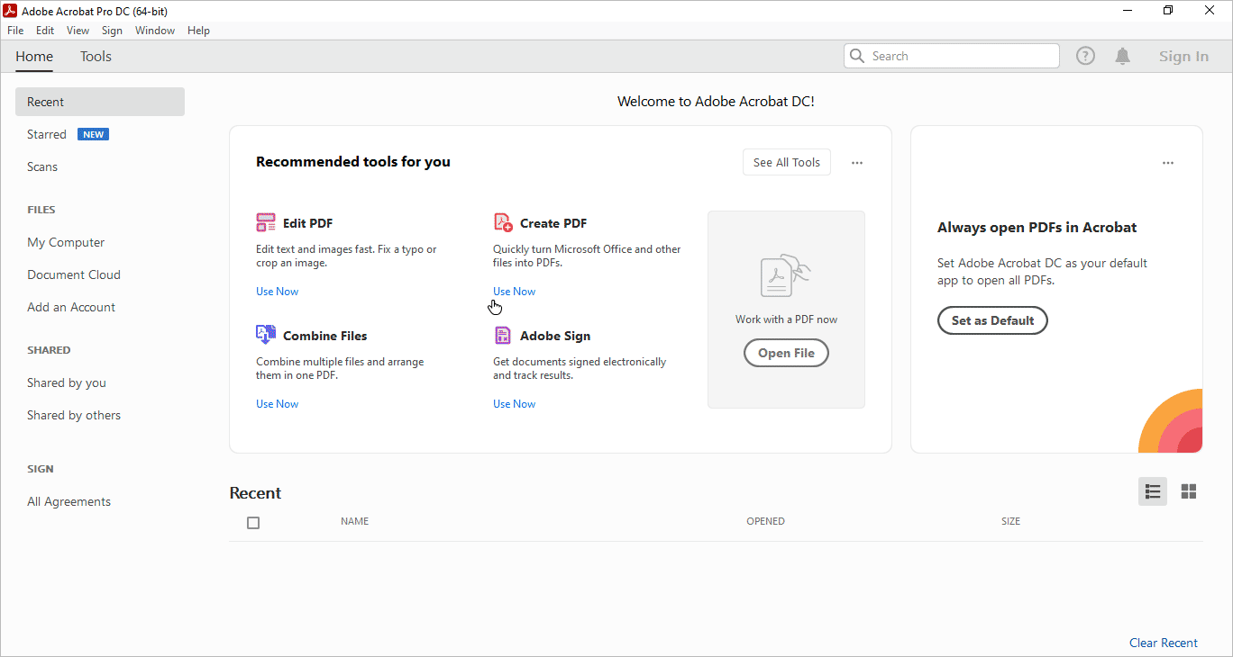The height and width of the screenshot is (657, 1233).
Task: Open options menu for Always open PDFs card
Action: pos(1168,163)
